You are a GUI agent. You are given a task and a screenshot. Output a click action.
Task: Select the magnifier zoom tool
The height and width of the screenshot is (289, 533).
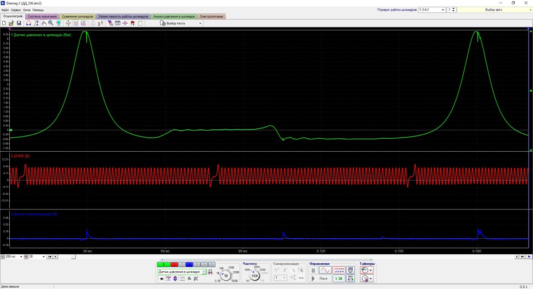[x=51, y=23]
